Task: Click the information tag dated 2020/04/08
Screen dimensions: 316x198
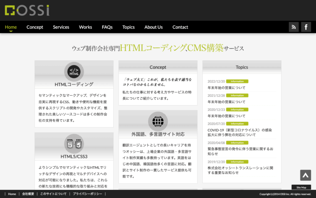Action: point(237,143)
